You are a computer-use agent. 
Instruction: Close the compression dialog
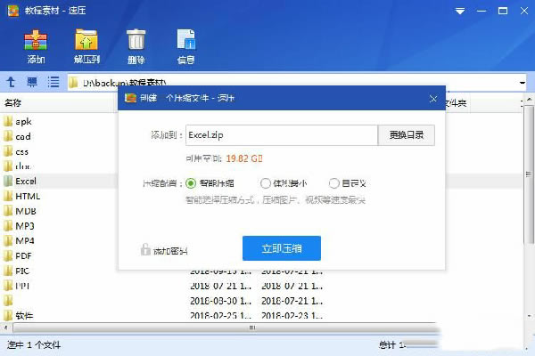click(433, 99)
